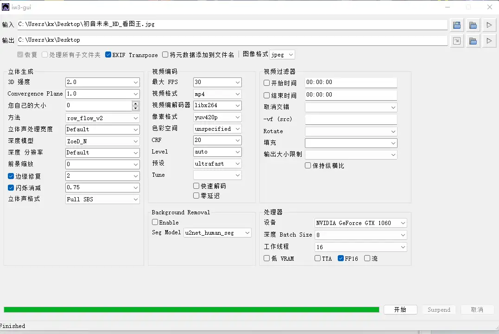This screenshot has width=499, height=334.
Task: Open the 深度模型 ZoeD_N dropdown
Action: pyautogui.click(x=102, y=141)
